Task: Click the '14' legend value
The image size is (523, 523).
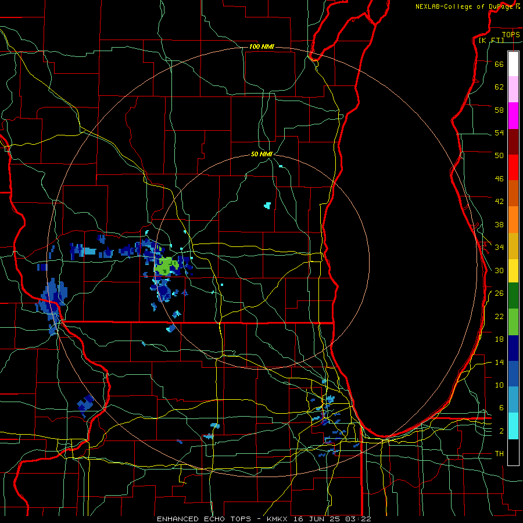Action: pyautogui.click(x=499, y=362)
